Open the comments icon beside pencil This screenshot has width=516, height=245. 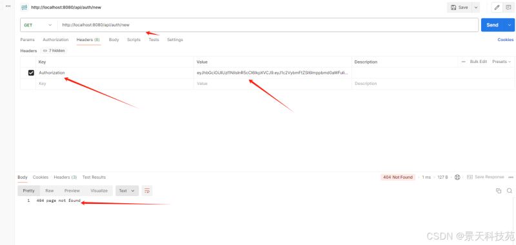[508, 8]
